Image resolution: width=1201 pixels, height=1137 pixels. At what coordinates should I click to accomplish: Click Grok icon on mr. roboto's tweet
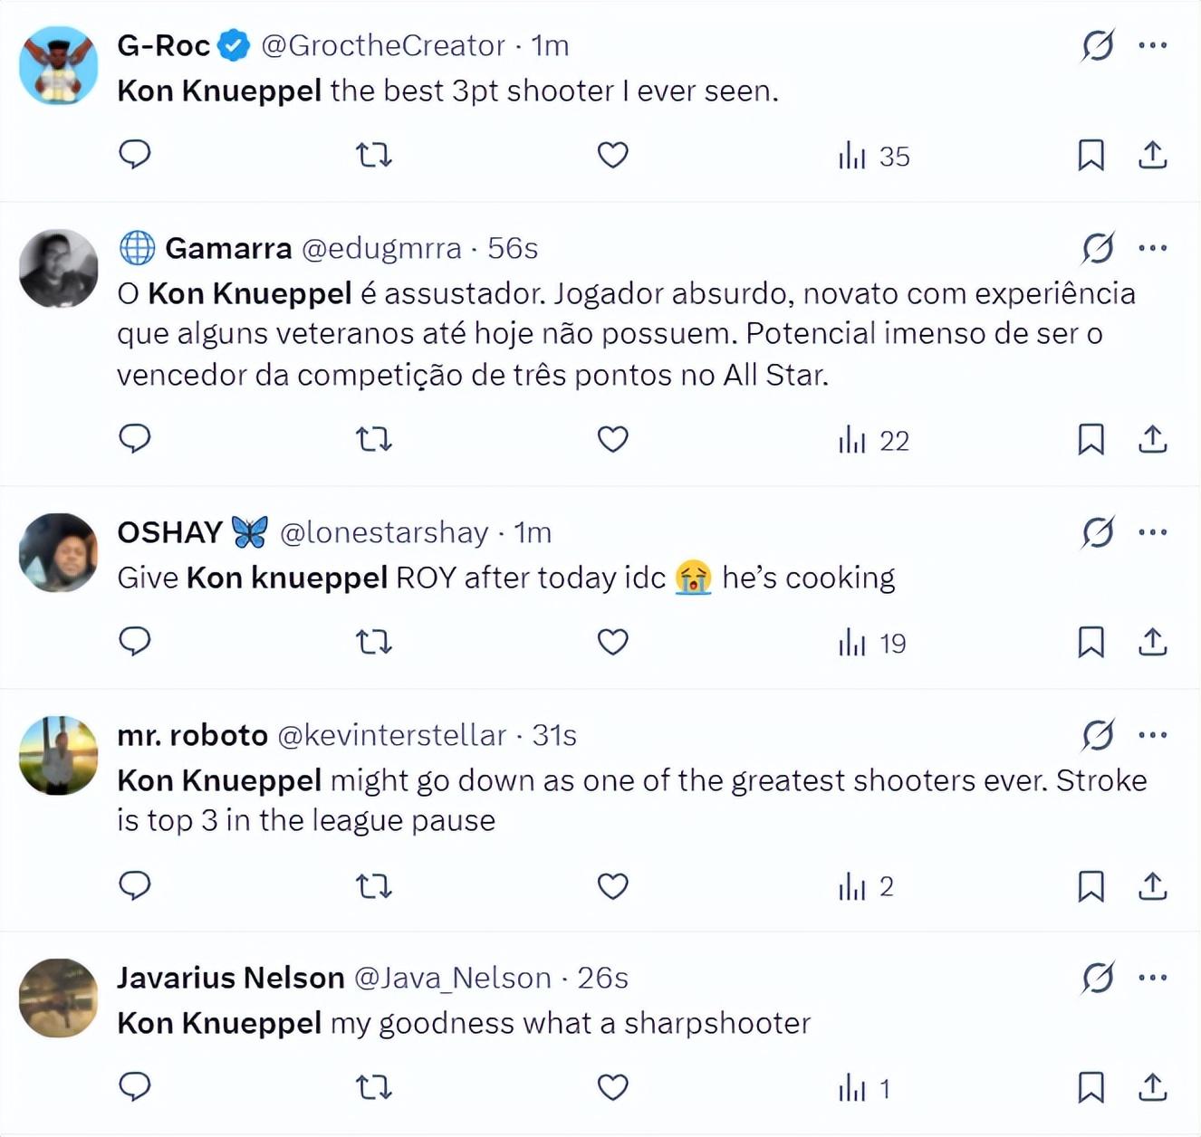tap(1098, 735)
